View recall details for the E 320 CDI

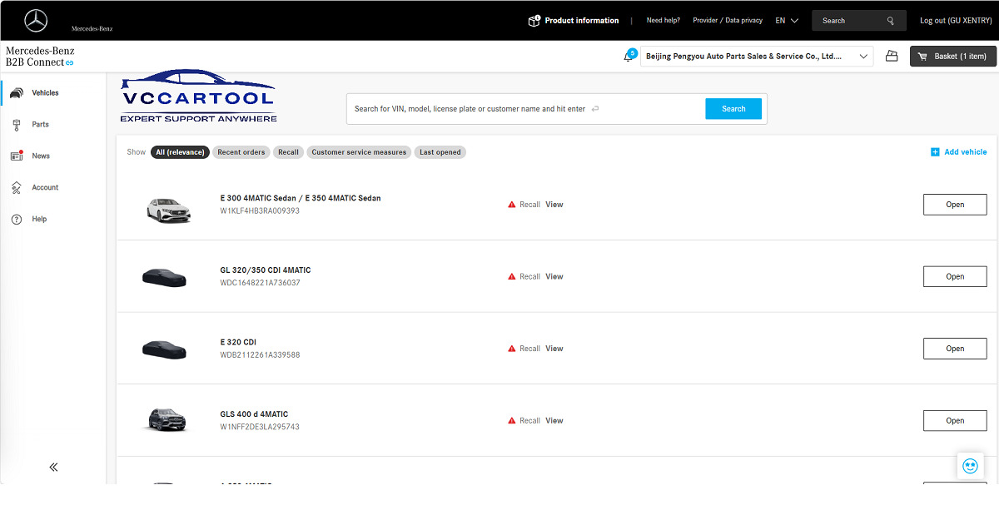554,348
